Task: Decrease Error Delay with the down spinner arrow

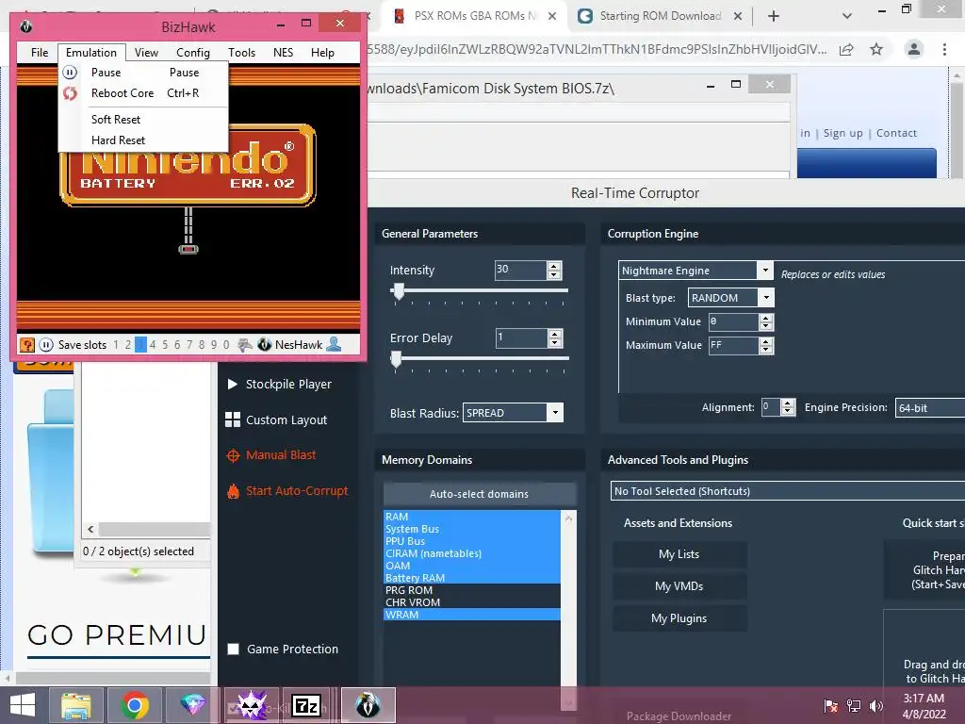Action: 555,343
